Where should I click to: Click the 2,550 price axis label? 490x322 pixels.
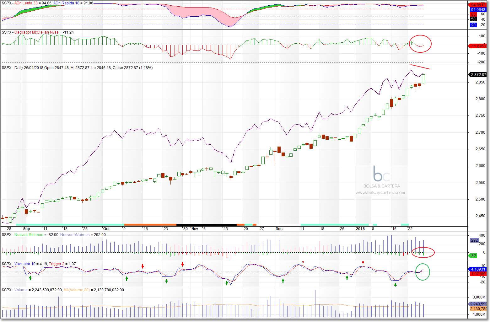pos(480,183)
